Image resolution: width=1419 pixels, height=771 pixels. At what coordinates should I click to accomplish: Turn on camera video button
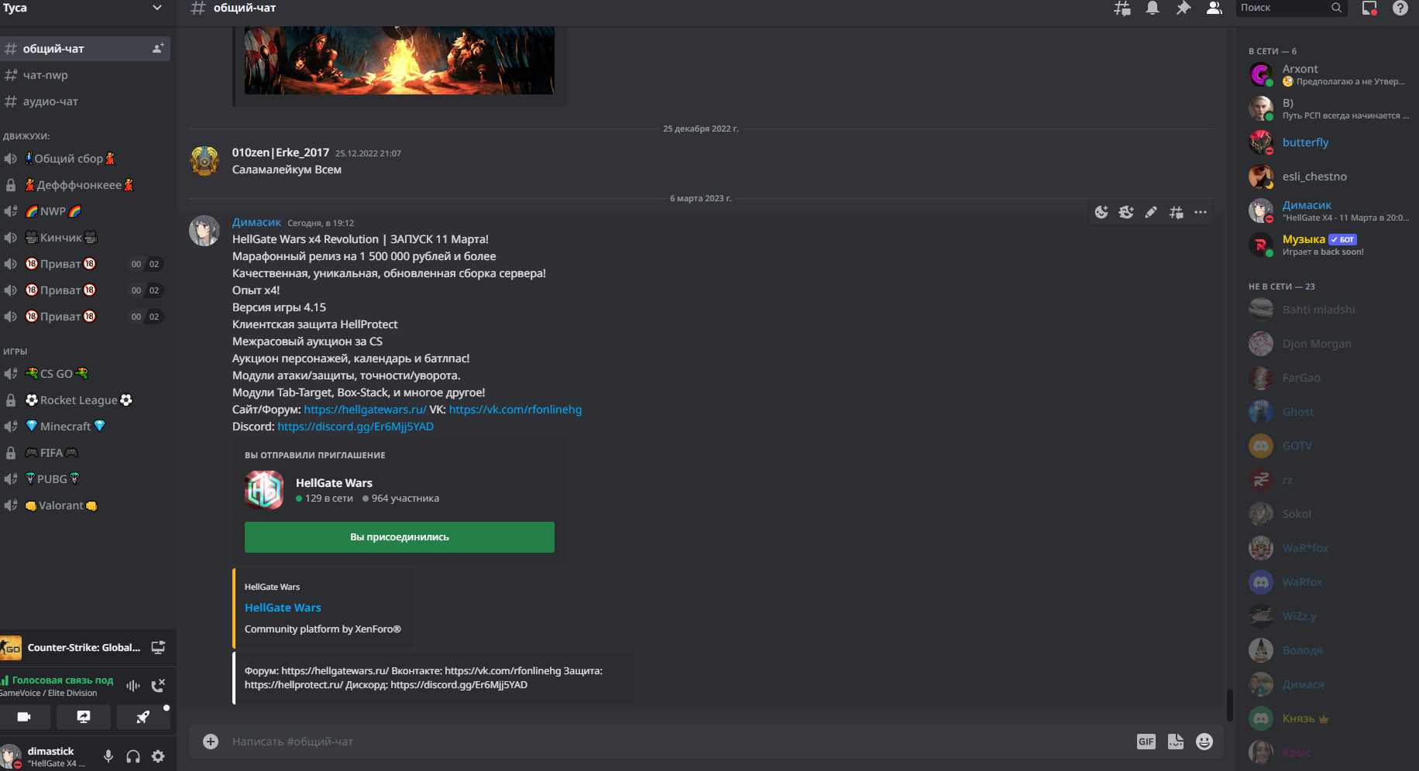(24, 717)
